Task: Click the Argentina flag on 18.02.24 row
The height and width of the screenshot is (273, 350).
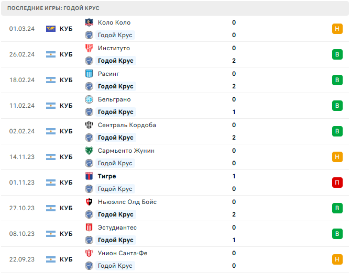Action: pos(51,80)
